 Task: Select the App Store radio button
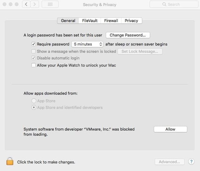34,101
